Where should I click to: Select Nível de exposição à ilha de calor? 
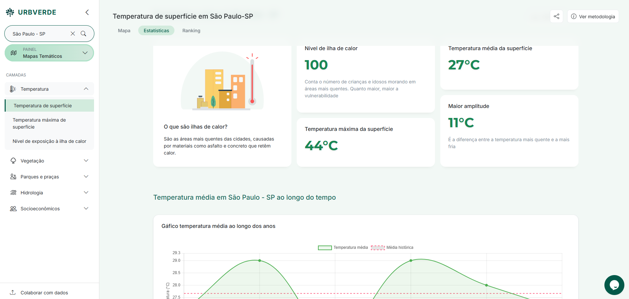coord(49,141)
